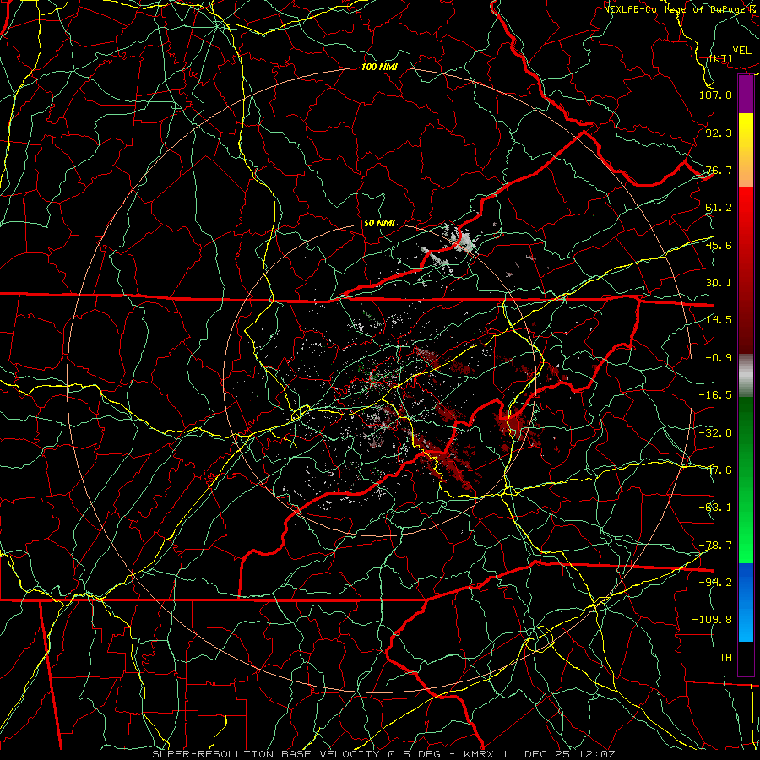Select the 30.1 value on the velocity scale
This screenshot has height=760, width=760.
(x=719, y=283)
